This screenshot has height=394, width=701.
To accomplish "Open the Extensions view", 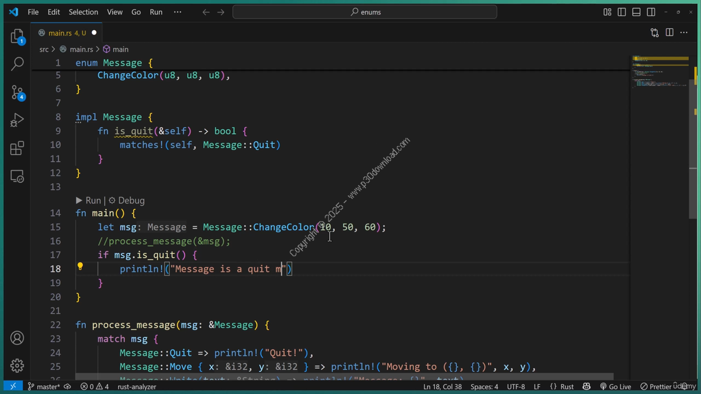I will (18, 148).
